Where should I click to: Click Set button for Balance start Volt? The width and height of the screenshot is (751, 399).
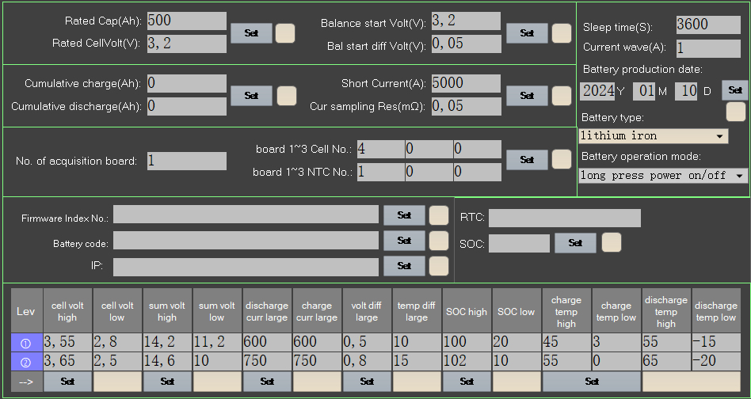point(527,33)
